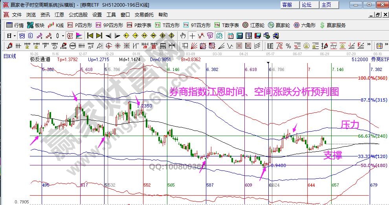Expand the candlestick style dropdown arrow

click(x=63, y=35)
